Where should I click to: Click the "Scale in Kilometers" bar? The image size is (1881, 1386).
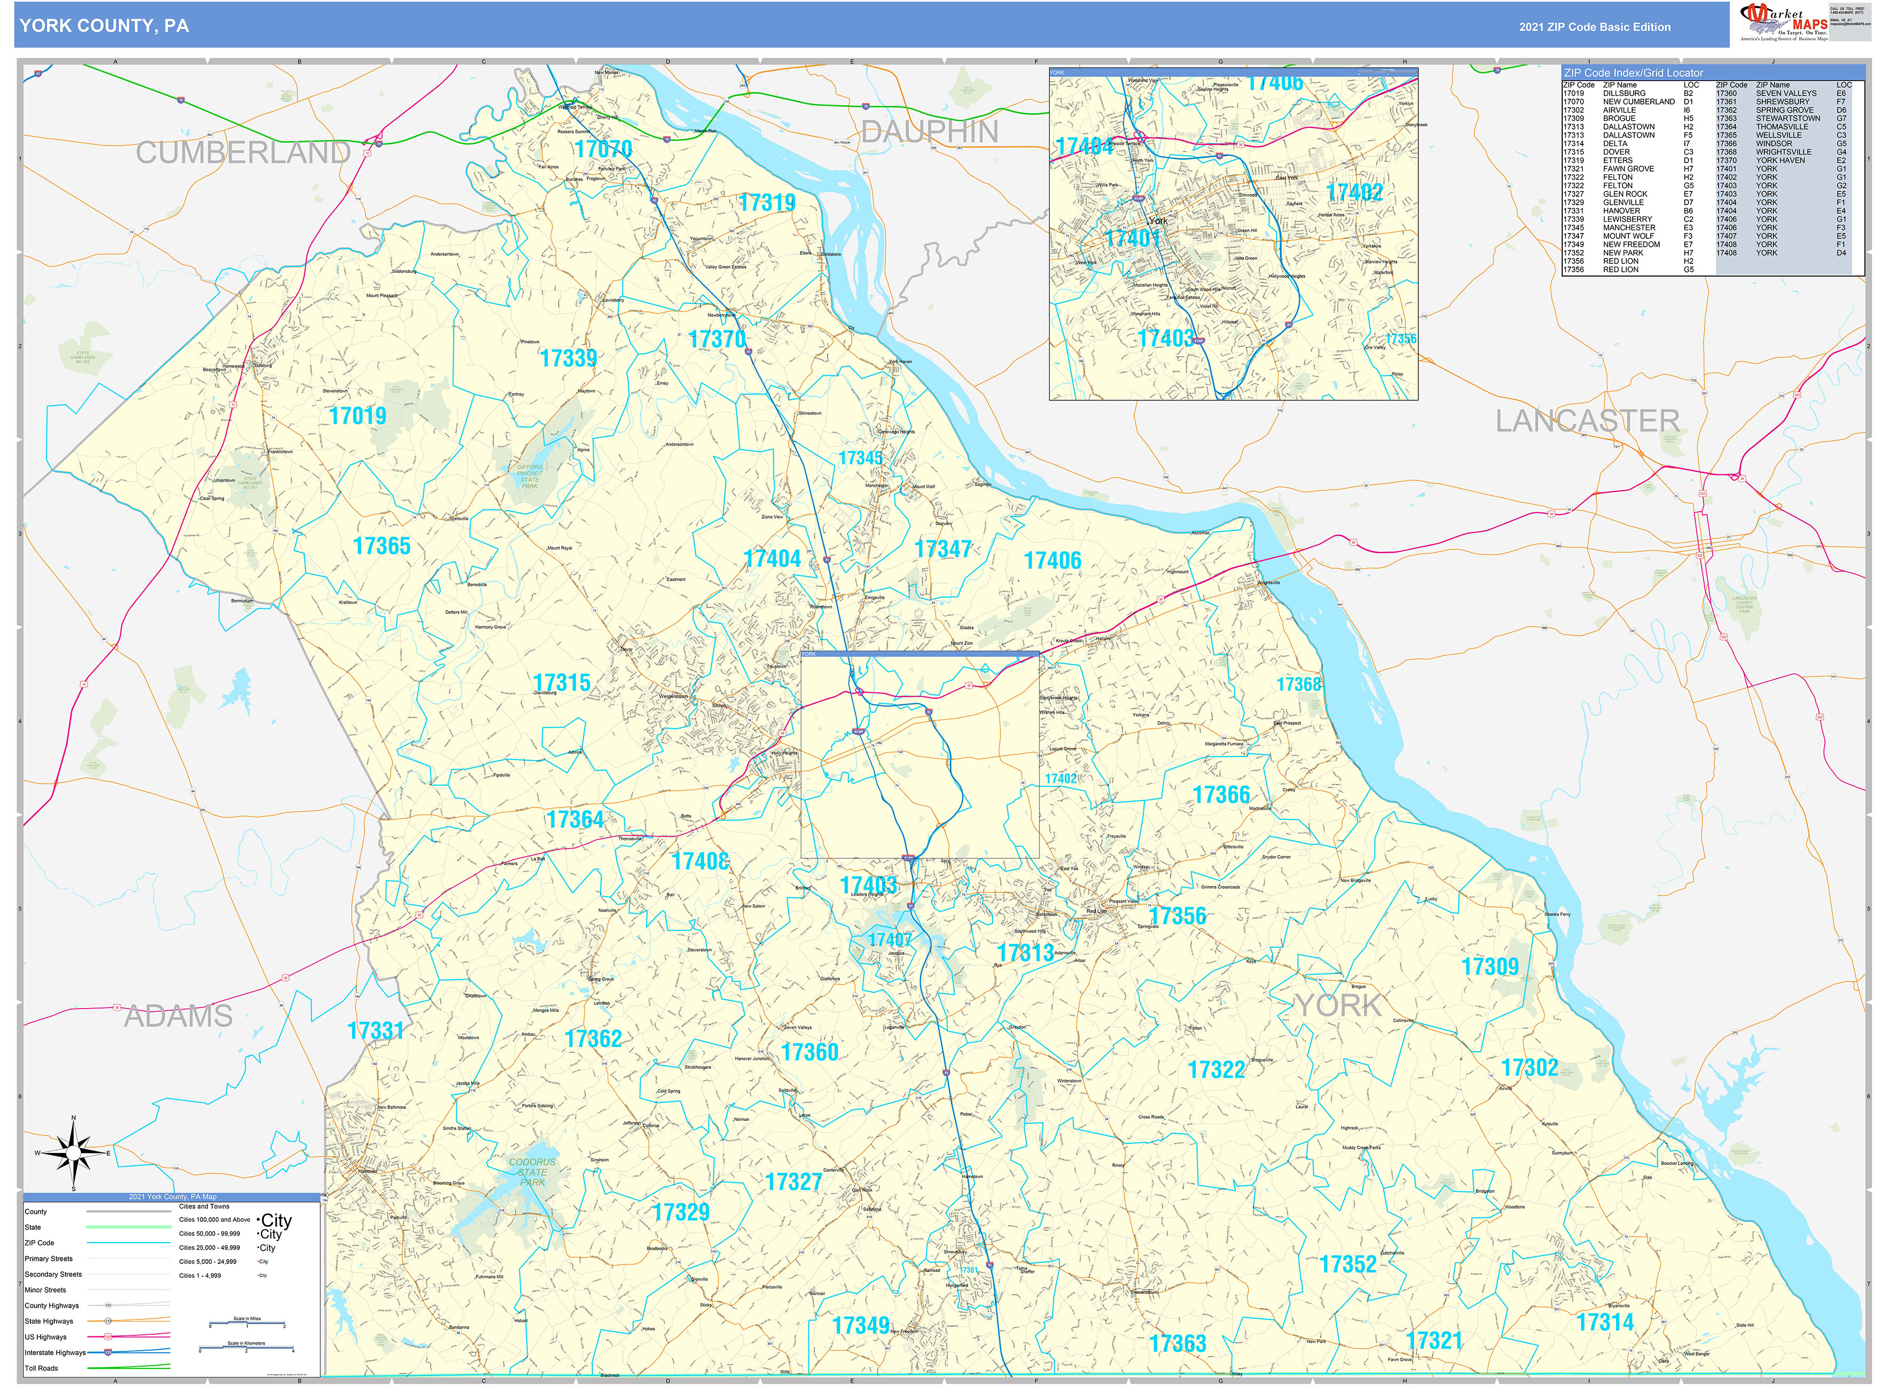pos(247,1348)
